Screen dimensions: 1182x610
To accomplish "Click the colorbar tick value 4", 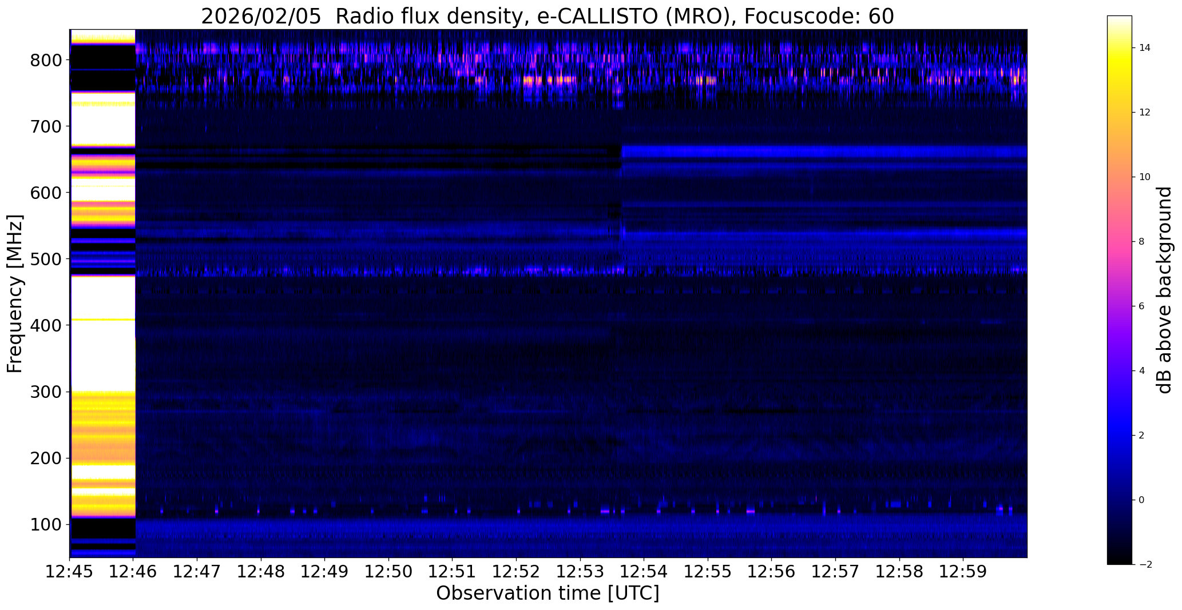I will pyautogui.click(x=1141, y=371).
